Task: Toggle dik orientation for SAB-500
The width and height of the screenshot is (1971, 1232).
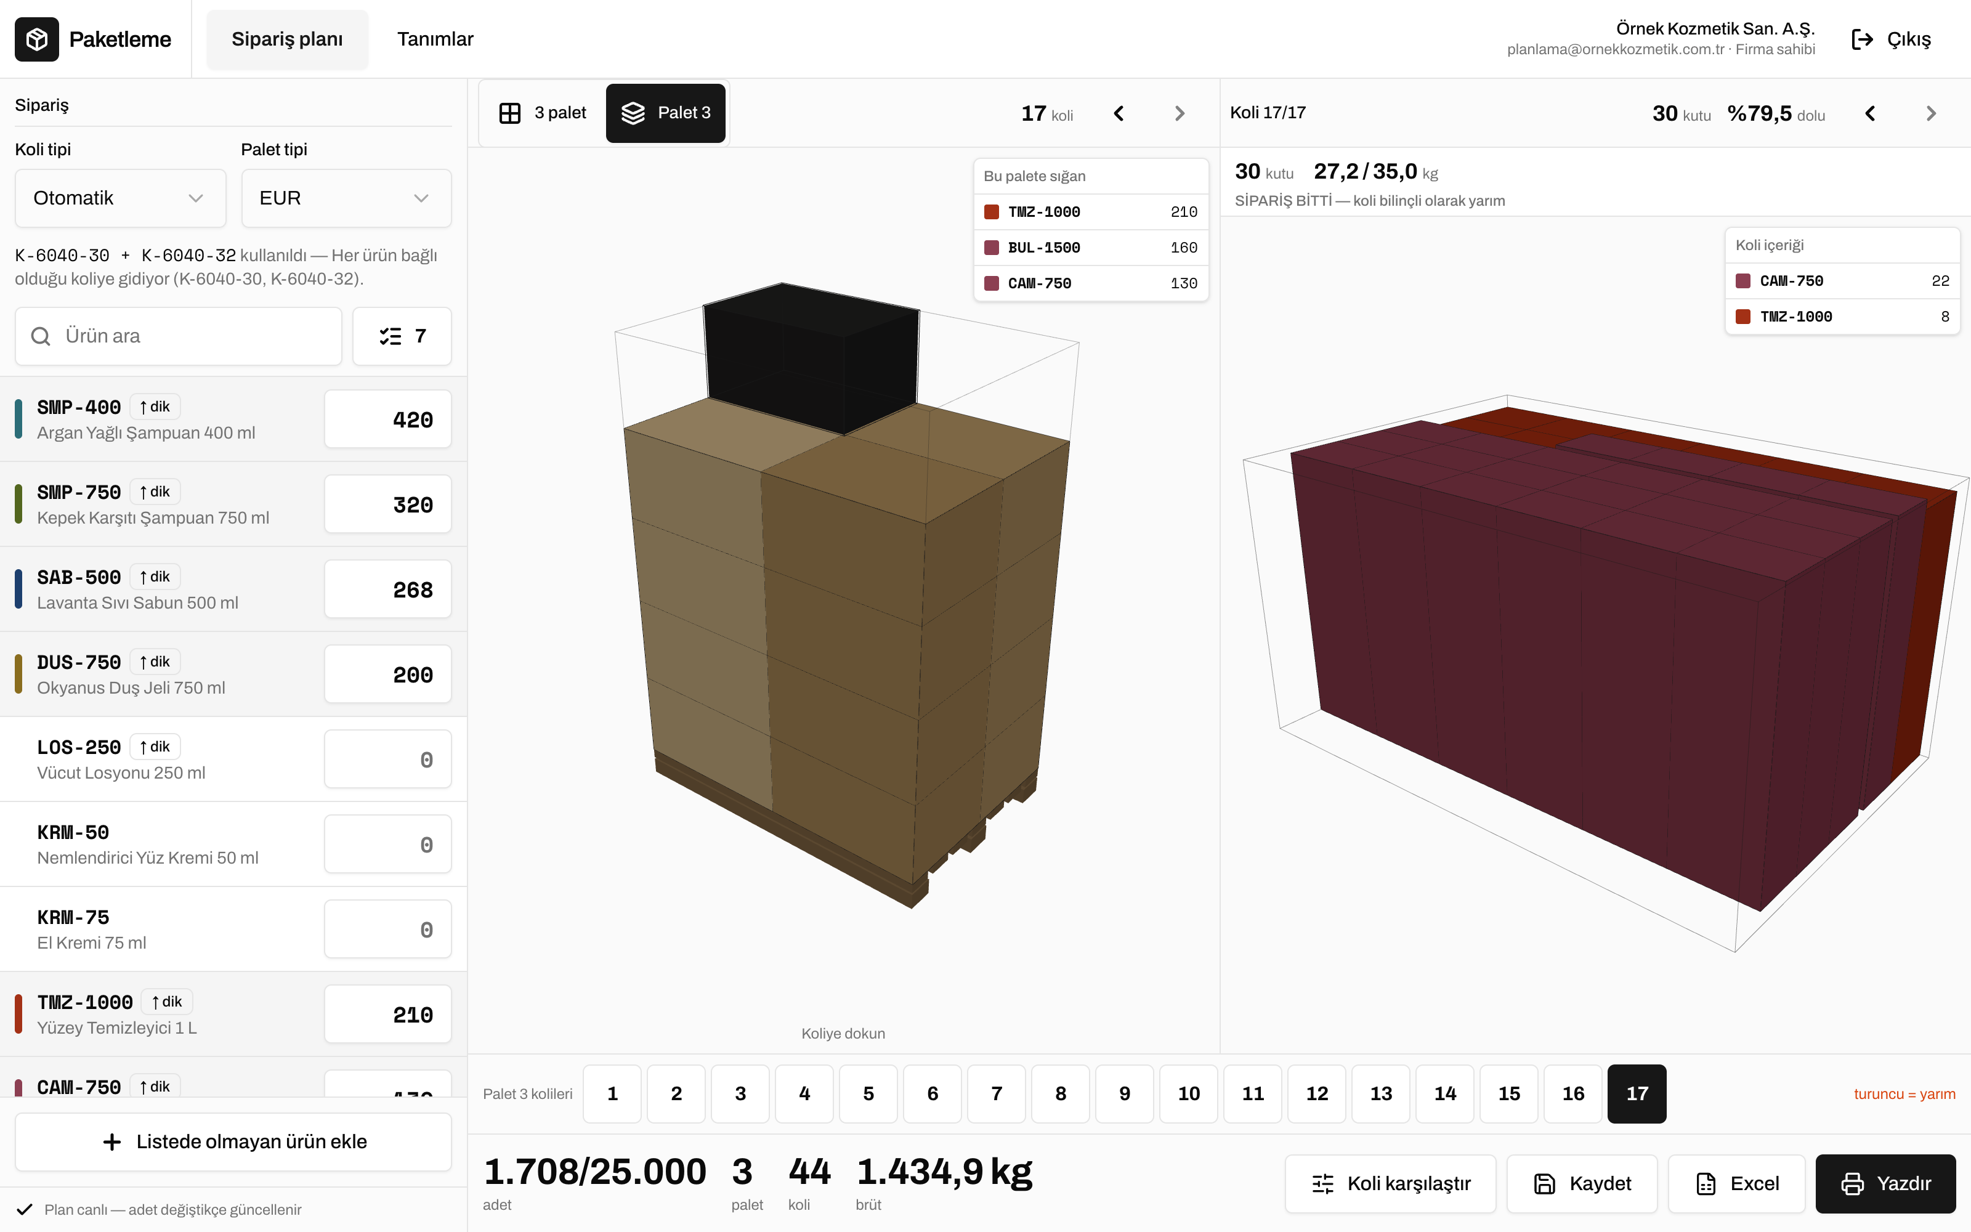Action: pos(155,576)
